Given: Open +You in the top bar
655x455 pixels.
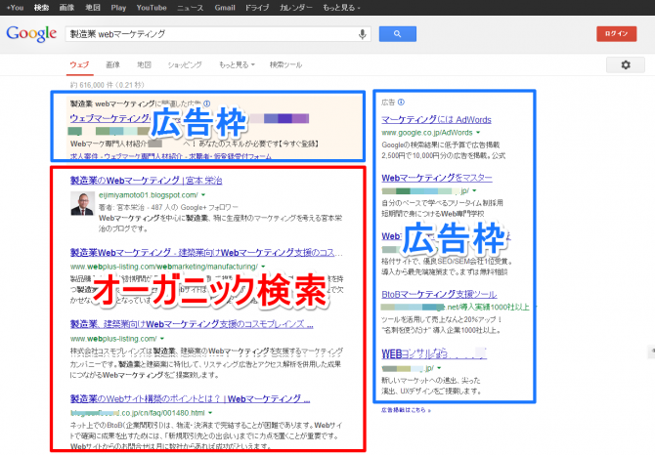Looking at the screenshot, I should (15, 8).
